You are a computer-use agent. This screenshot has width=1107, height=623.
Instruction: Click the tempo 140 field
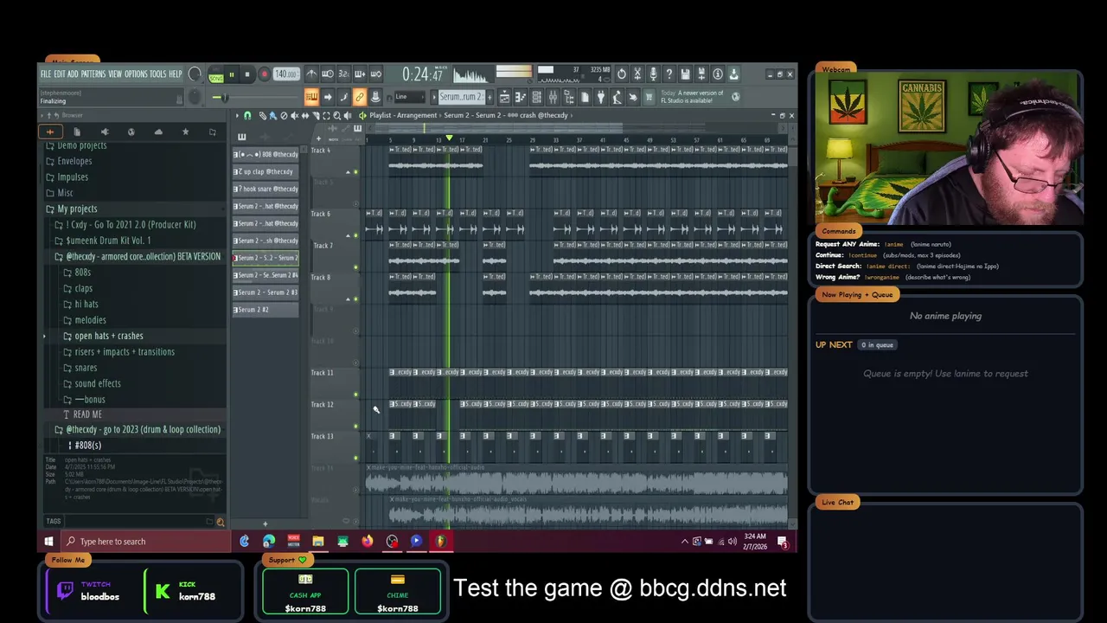click(286, 74)
